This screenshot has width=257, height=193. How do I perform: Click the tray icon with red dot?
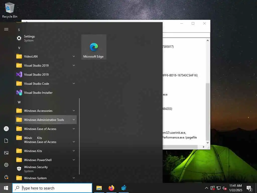[213, 188]
